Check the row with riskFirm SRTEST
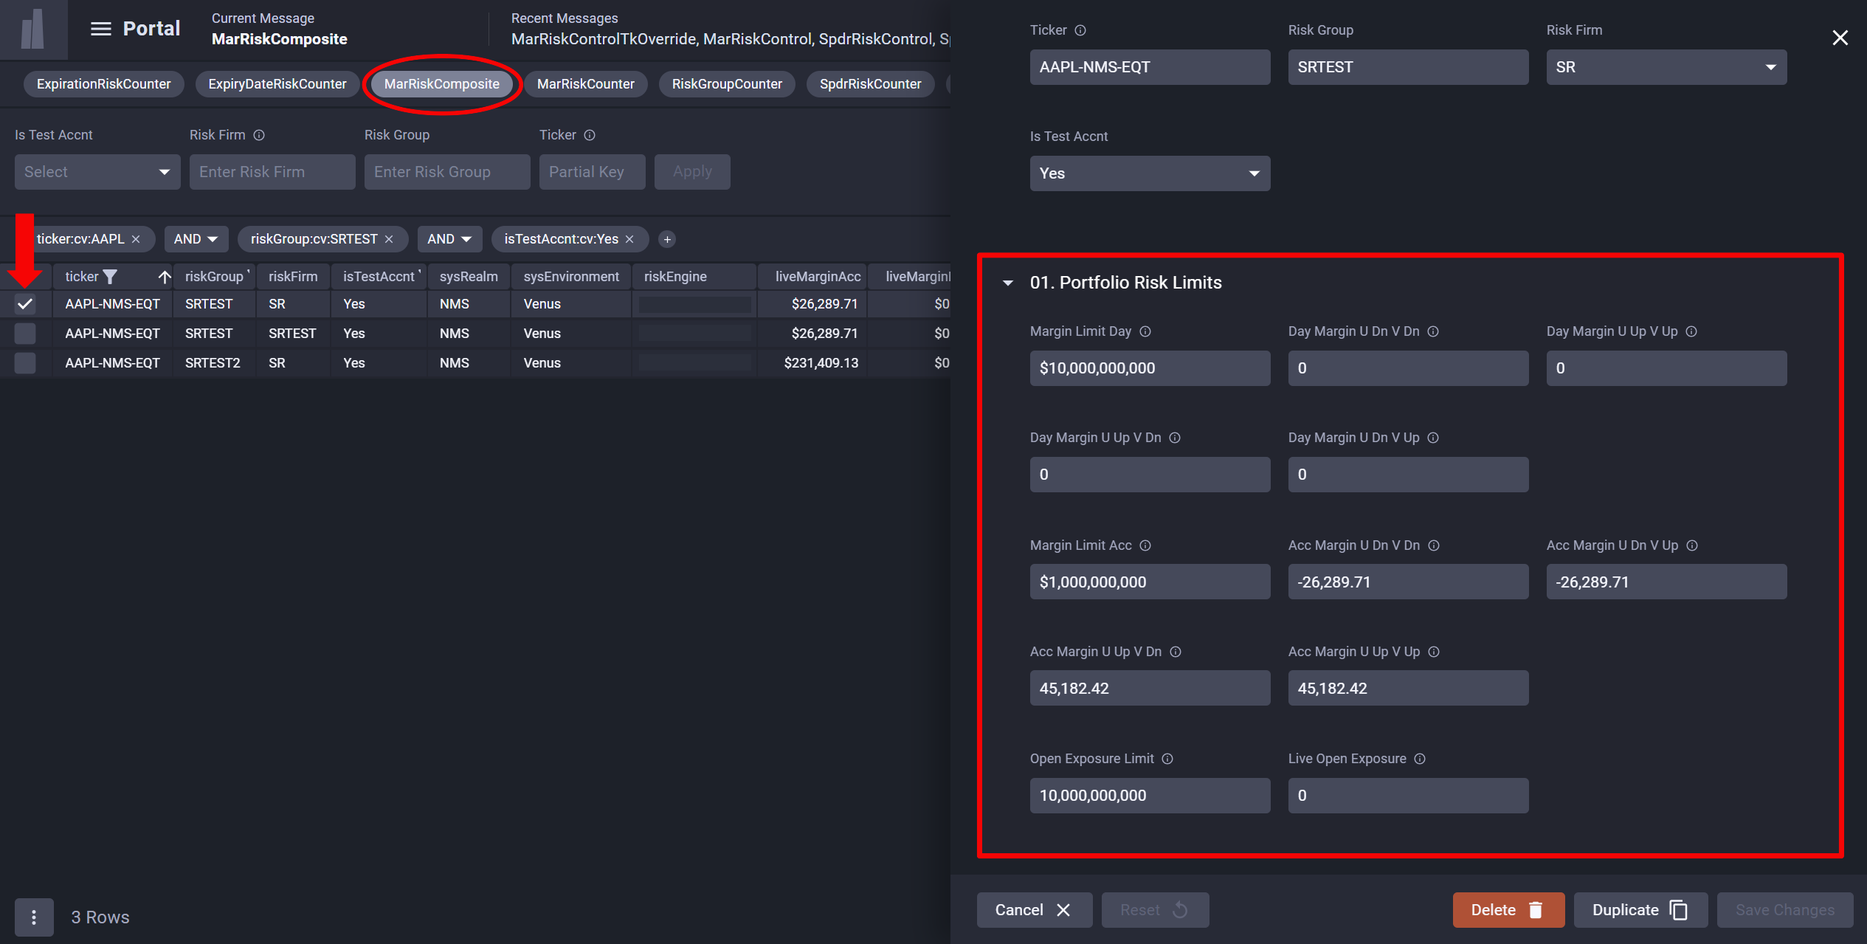The width and height of the screenshot is (1867, 944). click(x=25, y=334)
